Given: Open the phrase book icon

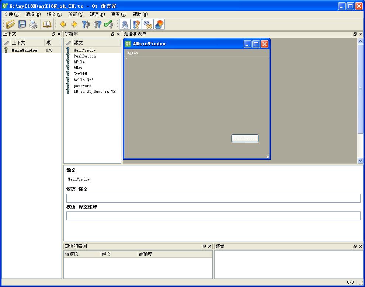Looking at the screenshot, I should coord(47,24).
